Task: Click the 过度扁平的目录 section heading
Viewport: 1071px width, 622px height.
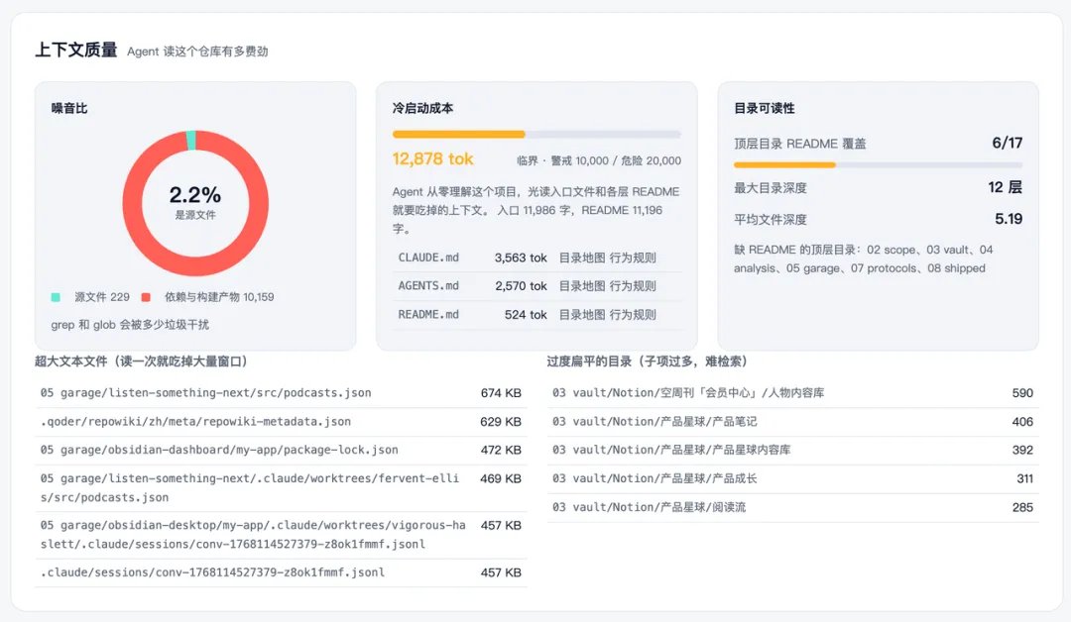Action: 647,362
